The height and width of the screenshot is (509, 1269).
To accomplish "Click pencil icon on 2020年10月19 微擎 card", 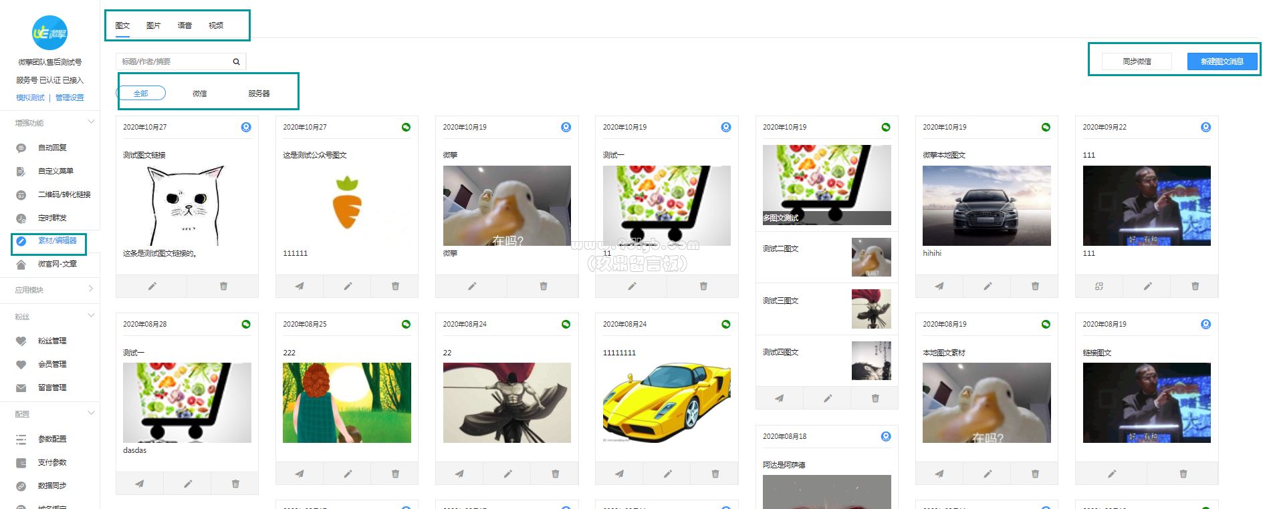I will (x=472, y=287).
